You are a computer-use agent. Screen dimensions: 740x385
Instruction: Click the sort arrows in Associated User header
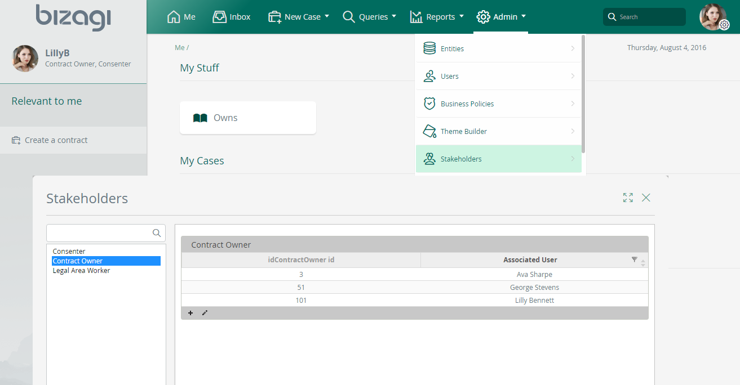(643, 262)
